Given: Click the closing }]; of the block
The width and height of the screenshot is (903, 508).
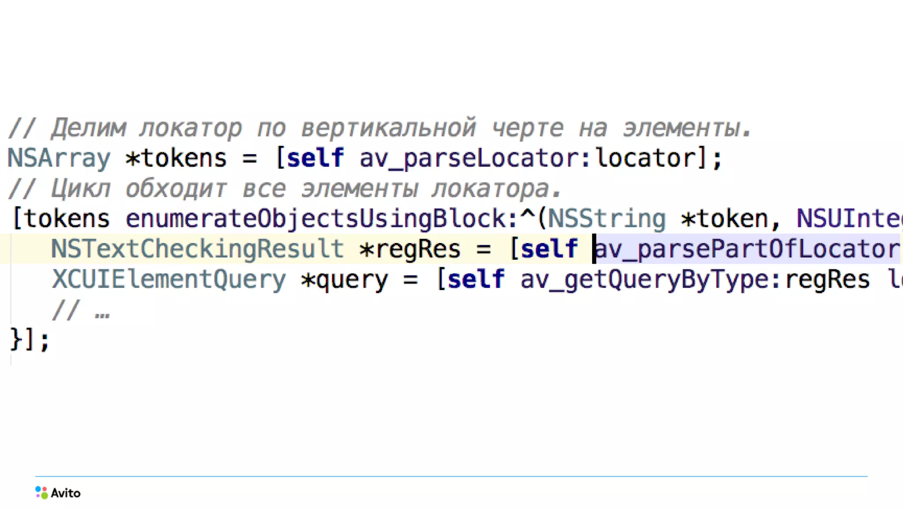Looking at the screenshot, I should pyautogui.click(x=30, y=340).
